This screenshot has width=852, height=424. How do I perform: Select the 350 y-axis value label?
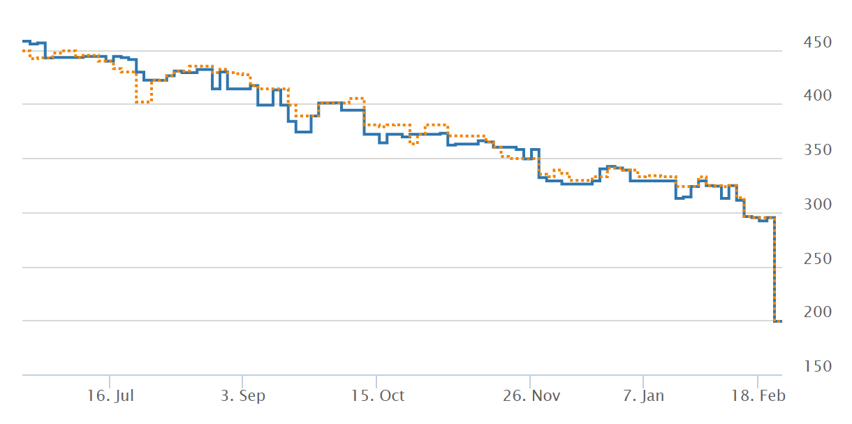(817, 151)
